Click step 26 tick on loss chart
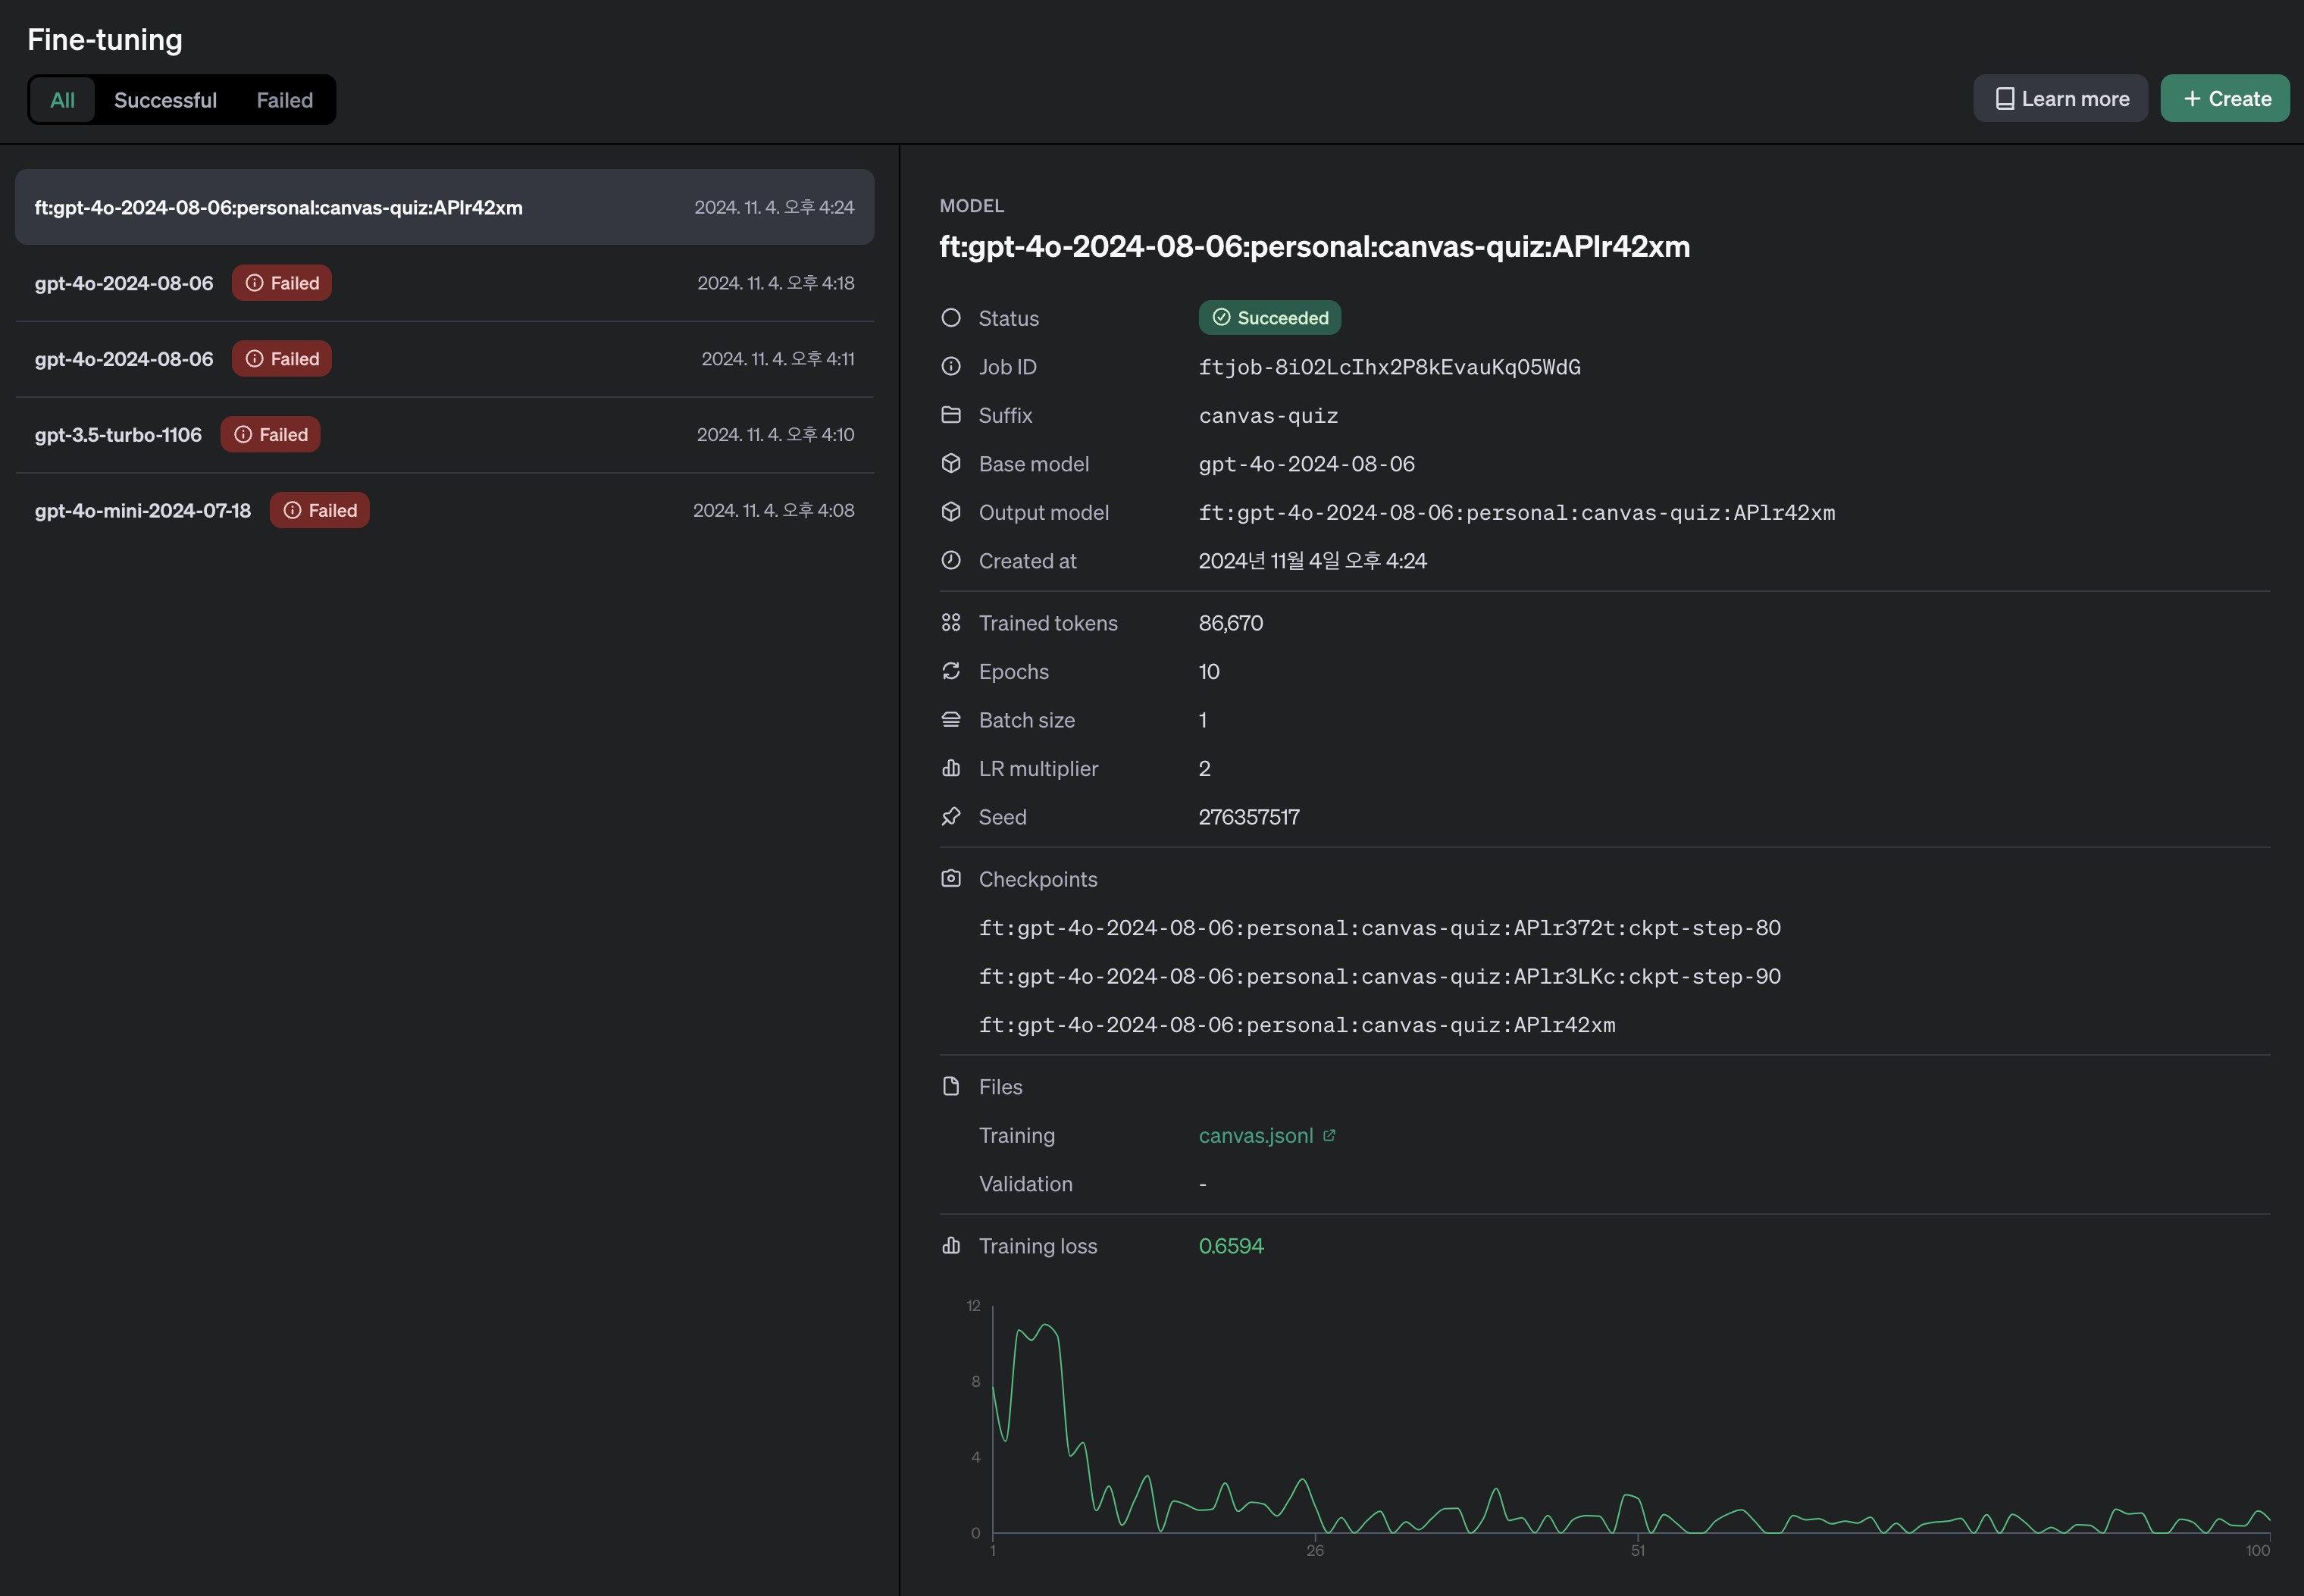2304x1596 pixels. [x=1315, y=1550]
